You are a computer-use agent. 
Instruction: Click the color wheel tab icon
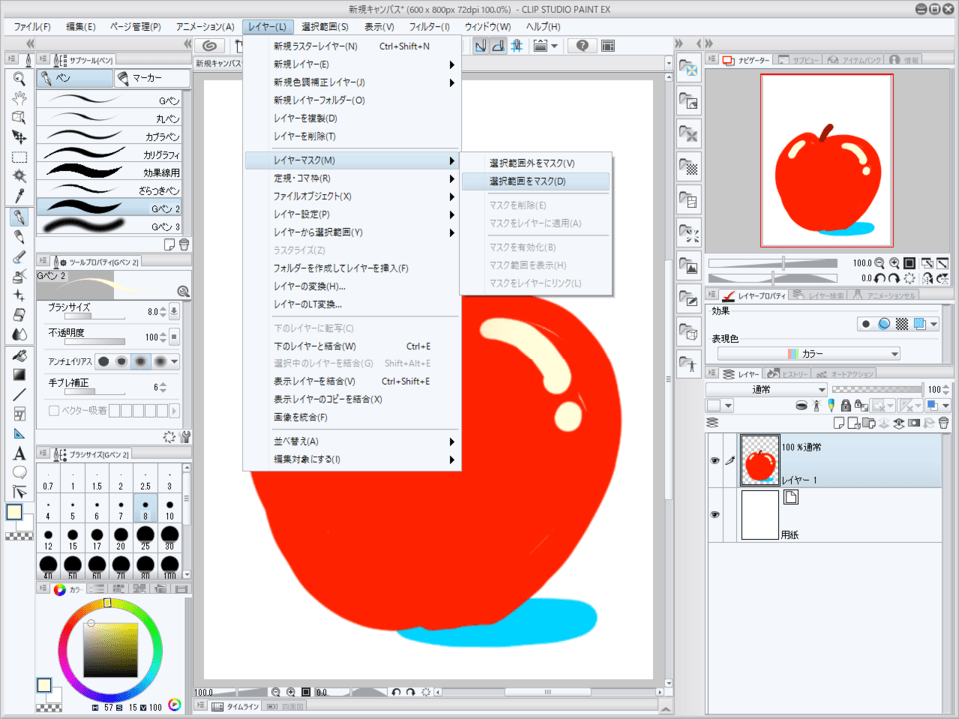tap(59, 589)
